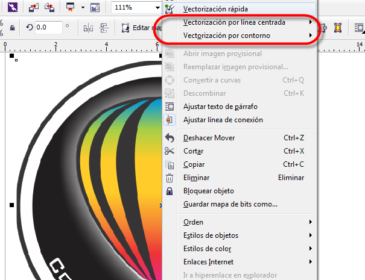Screen dimensions: 365x280
Task: Select Ajustar línea de conexión
Action: point(240,120)
